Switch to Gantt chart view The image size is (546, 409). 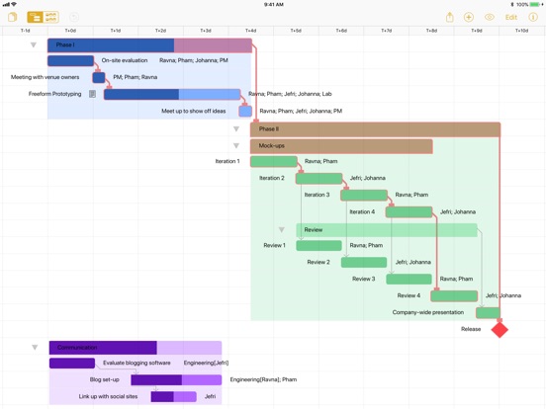pos(36,17)
